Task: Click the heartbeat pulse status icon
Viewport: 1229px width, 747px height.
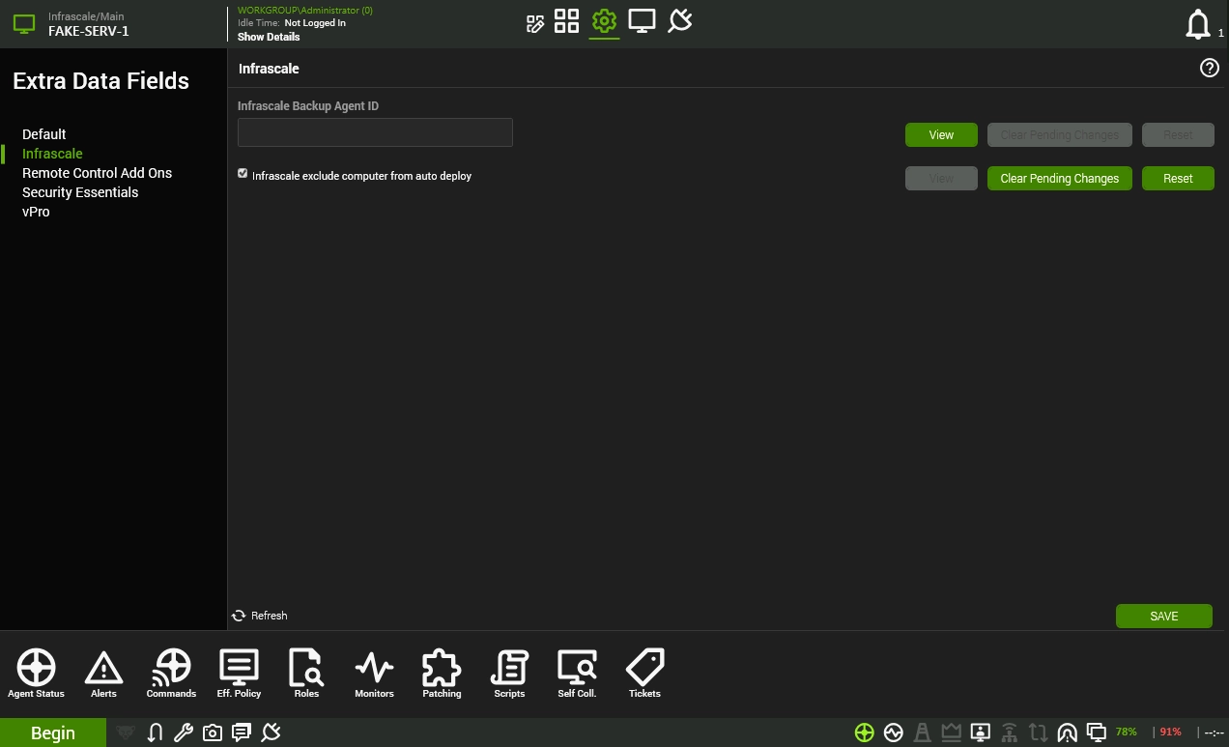Action: 893,733
